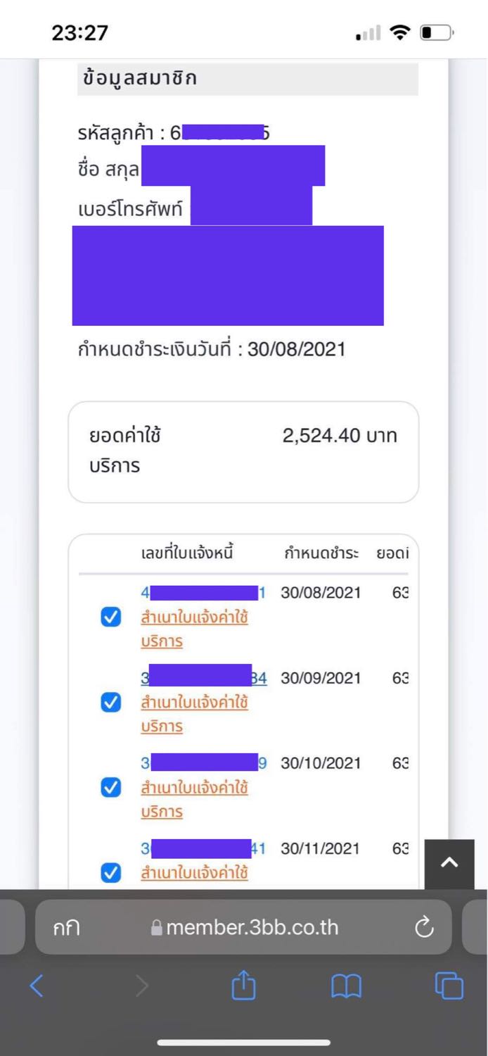The height and width of the screenshot is (1056, 488).
Task: Open สำเนาใบแจ้งค่าใช้บริการ link for 30/10/2021 invoice
Action: (x=195, y=800)
